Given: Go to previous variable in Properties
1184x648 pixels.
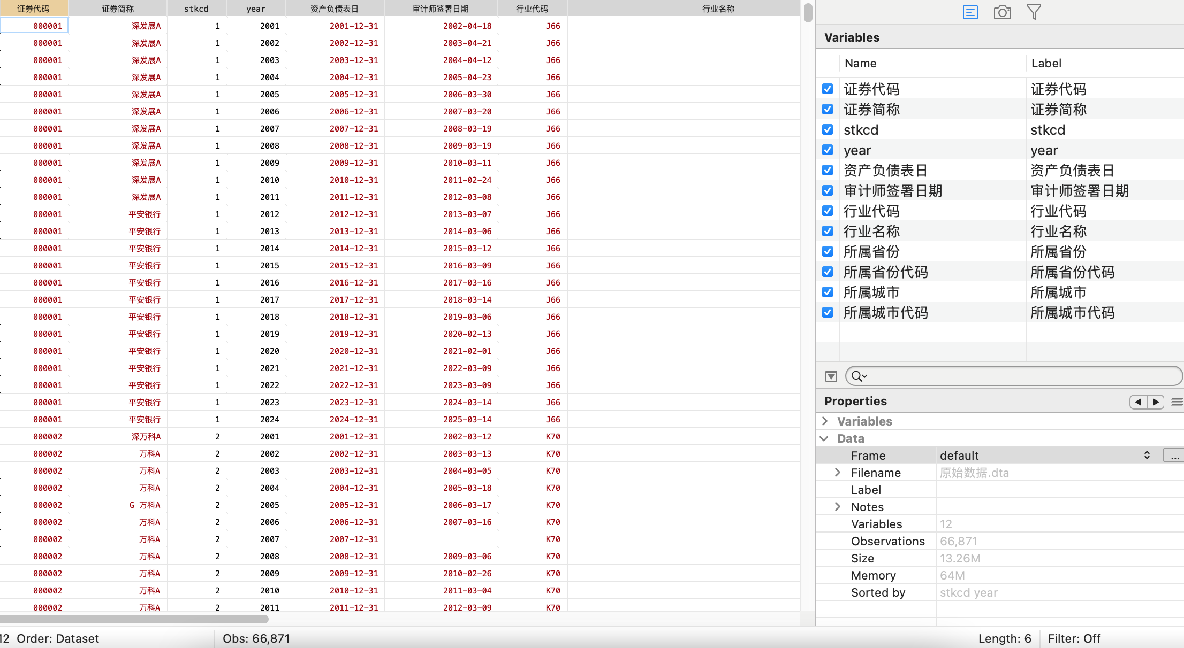Looking at the screenshot, I should point(1138,402).
